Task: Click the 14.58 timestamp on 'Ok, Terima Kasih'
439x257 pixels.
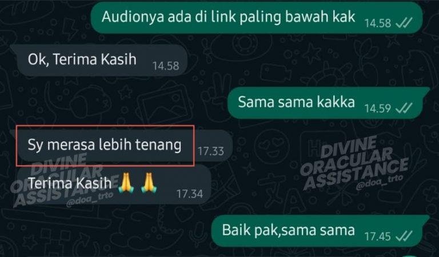Action: pos(165,66)
